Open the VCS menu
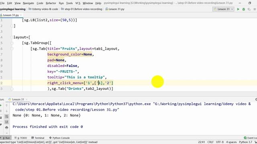 78,3
